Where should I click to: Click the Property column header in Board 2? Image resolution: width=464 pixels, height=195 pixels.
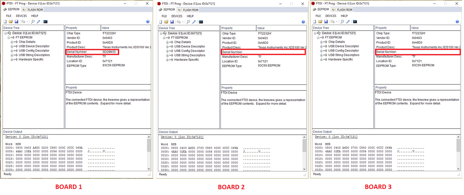(238, 28)
